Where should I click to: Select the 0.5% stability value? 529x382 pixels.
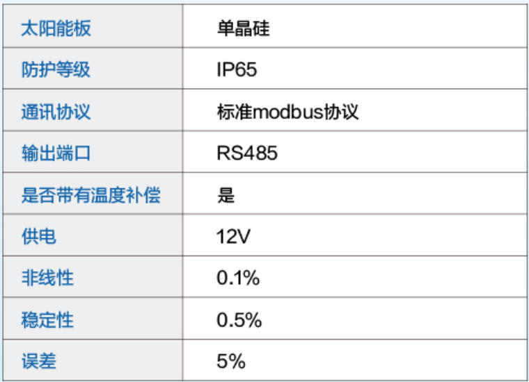[x=239, y=320]
